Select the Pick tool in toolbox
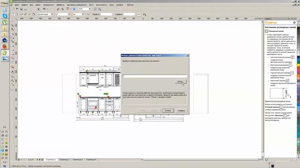The image size is (300, 168). [x=13, y=21]
